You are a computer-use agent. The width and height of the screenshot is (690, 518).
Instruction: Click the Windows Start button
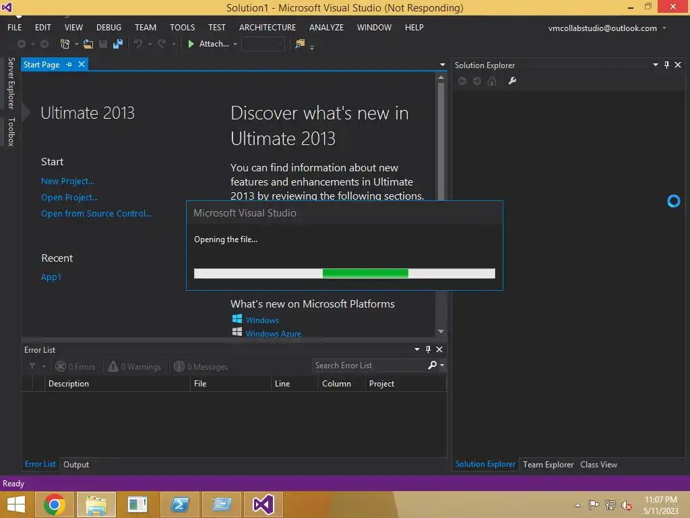pyautogui.click(x=16, y=505)
